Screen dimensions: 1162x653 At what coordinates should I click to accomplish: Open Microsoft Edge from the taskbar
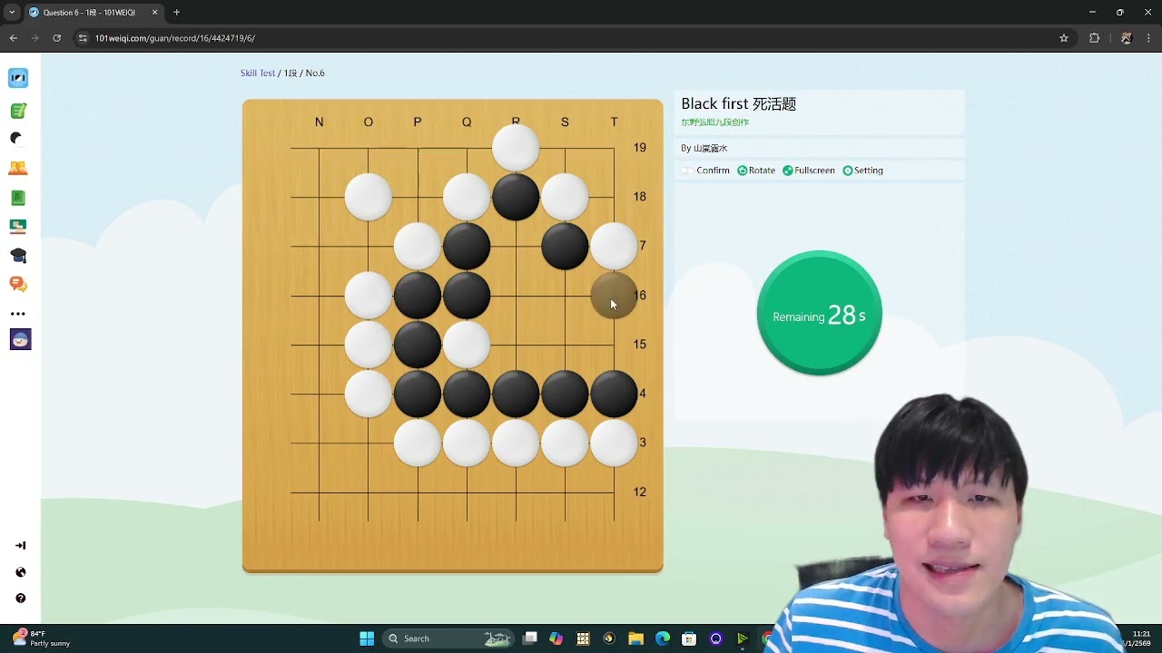(663, 638)
